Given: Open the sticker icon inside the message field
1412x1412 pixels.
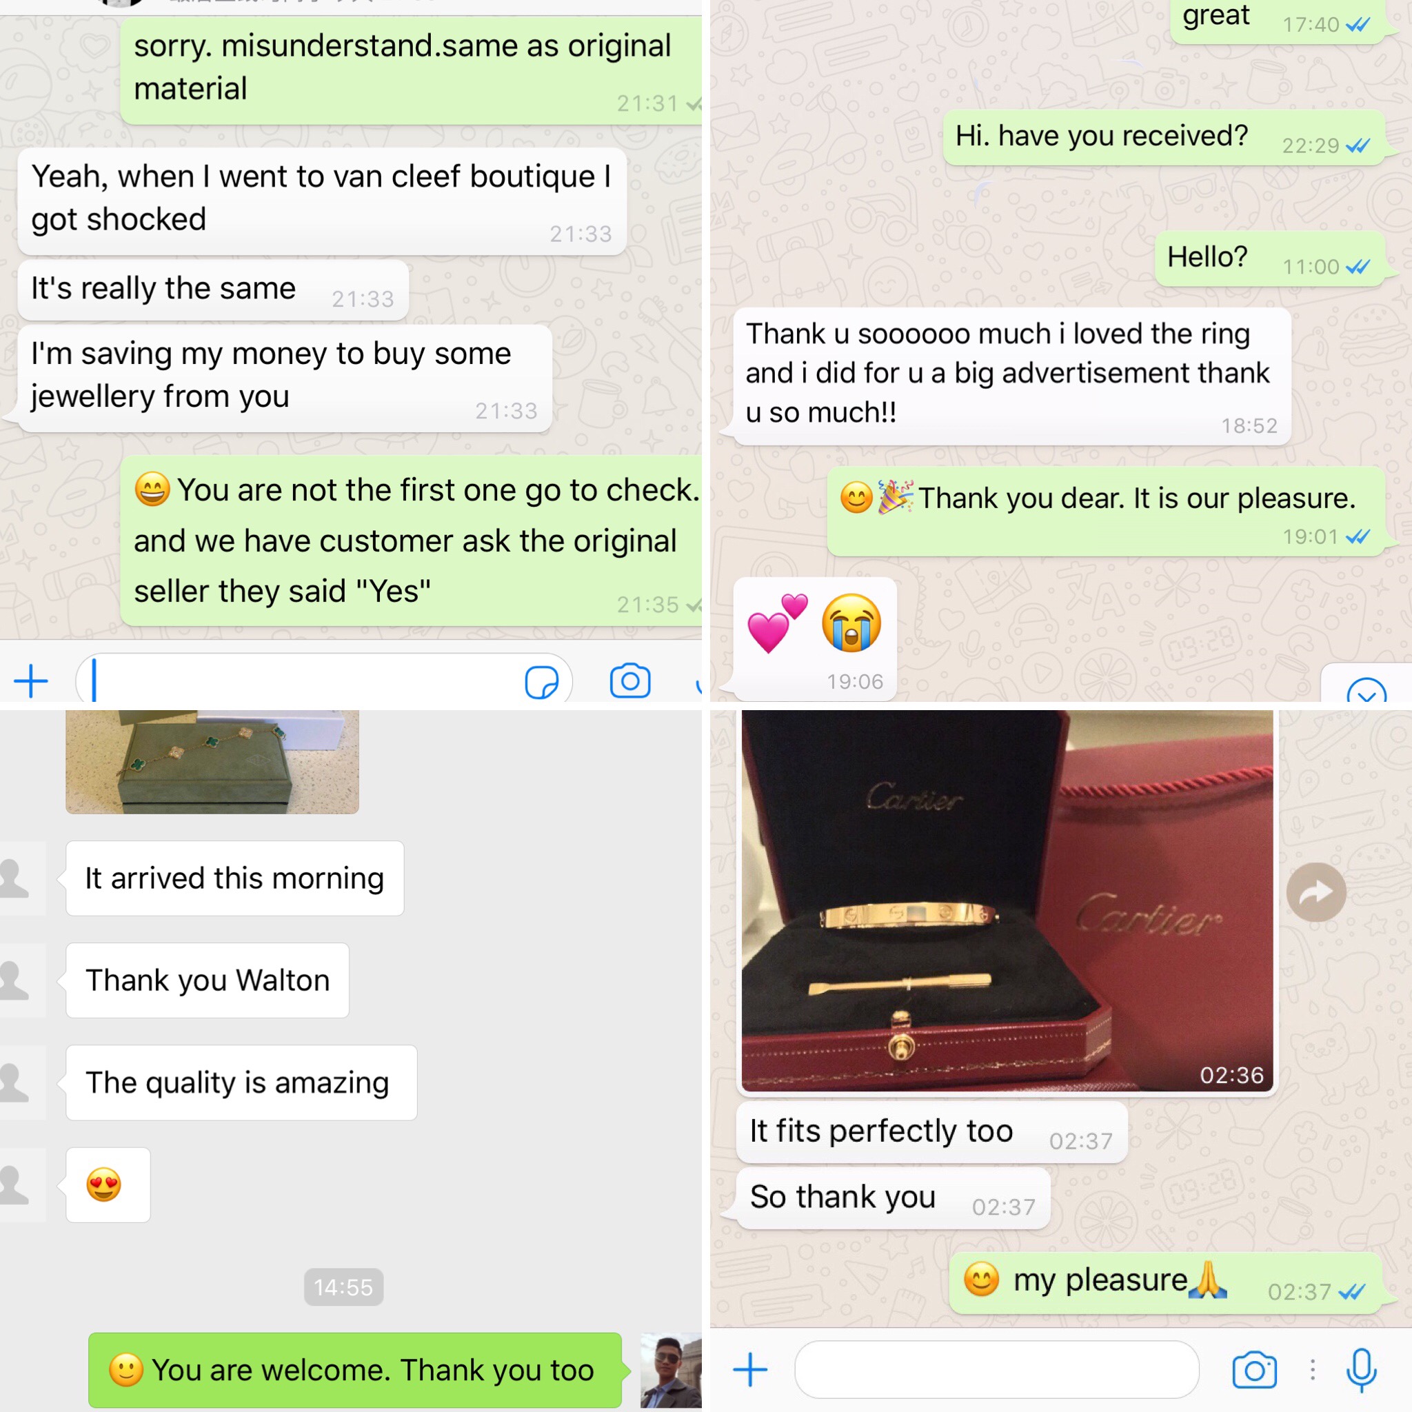Looking at the screenshot, I should tap(541, 682).
